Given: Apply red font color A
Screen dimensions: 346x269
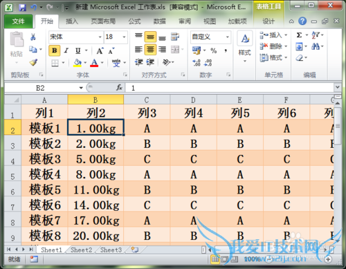Looking at the screenshot, I should 94,62.
